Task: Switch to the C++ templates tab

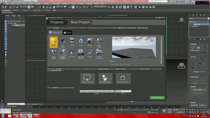Action: 67,32
